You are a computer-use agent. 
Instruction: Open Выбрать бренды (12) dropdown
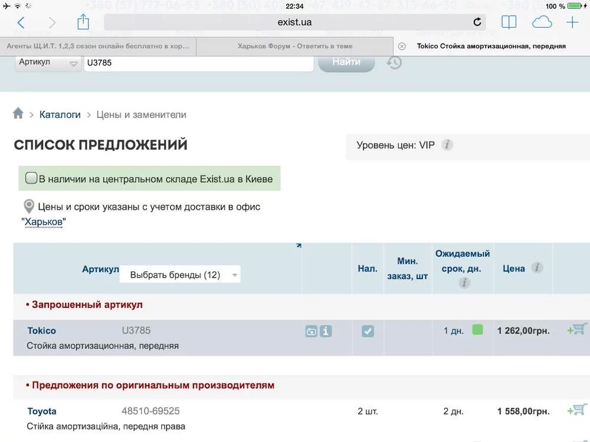(180, 275)
